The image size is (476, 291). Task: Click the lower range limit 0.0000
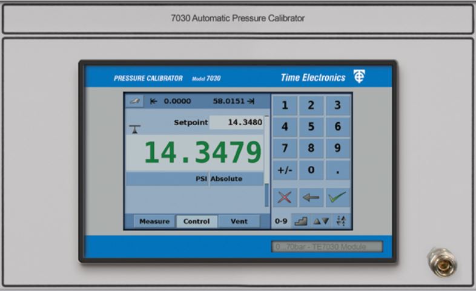point(177,101)
